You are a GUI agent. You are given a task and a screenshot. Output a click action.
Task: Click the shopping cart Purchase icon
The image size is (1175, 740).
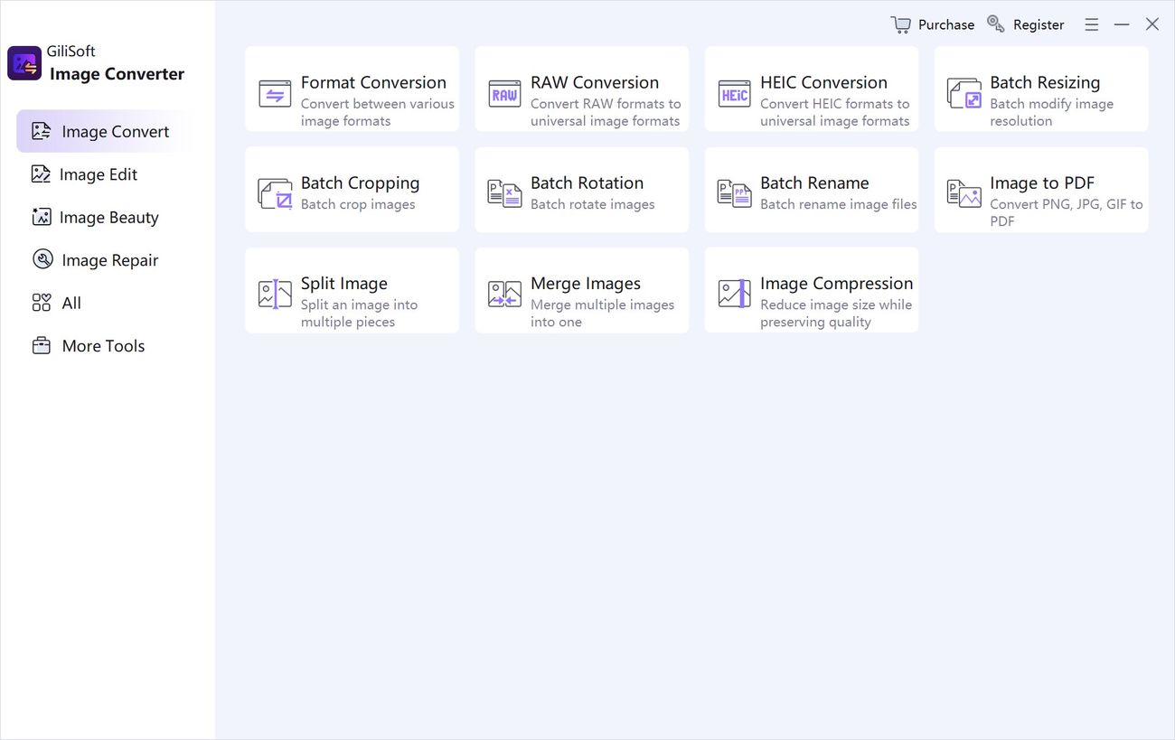(900, 24)
